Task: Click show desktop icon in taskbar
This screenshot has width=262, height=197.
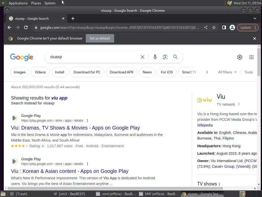Action: tap(3, 194)
